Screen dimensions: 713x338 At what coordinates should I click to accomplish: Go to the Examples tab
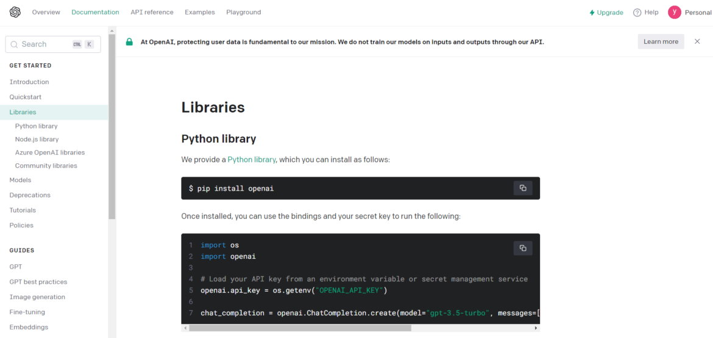point(200,12)
